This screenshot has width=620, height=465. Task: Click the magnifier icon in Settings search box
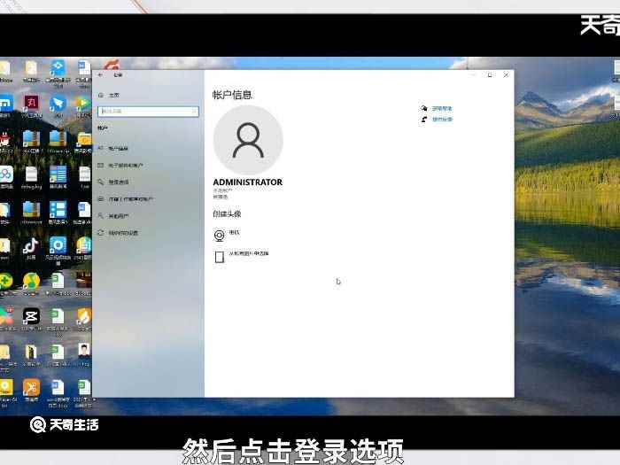tap(194, 112)
